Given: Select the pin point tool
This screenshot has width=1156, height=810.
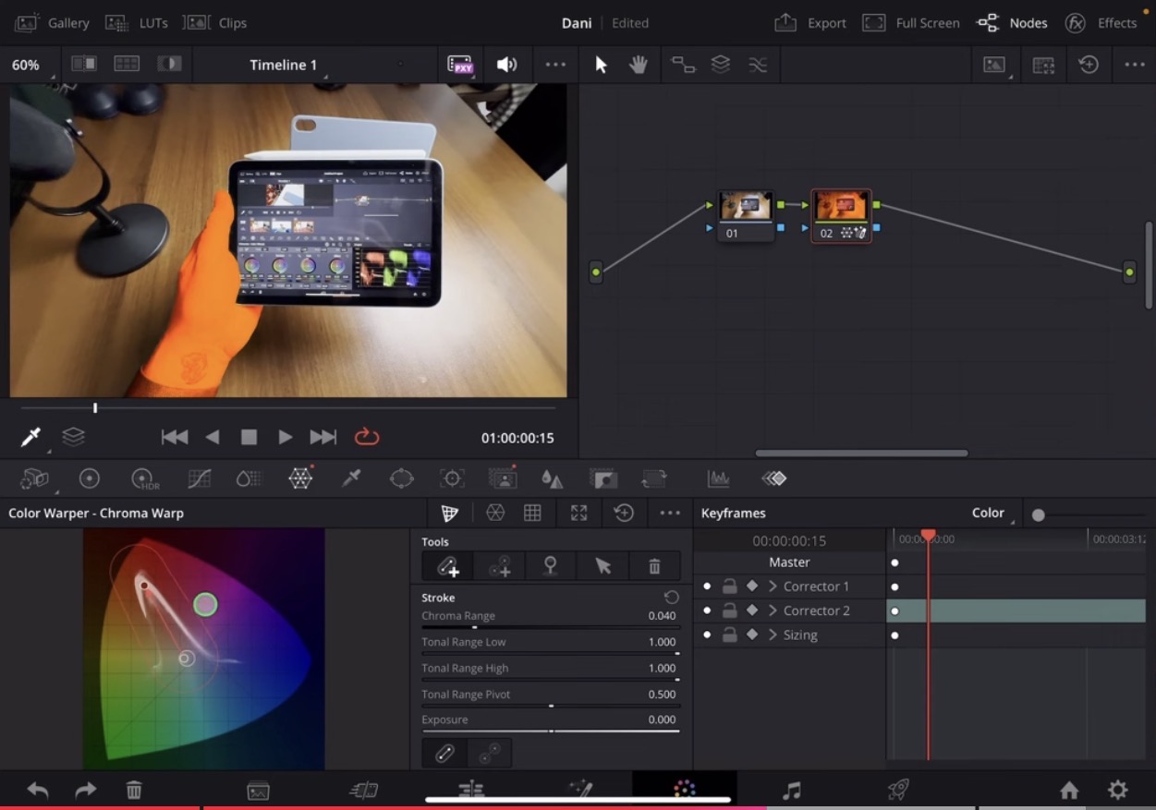Looking at the screenshot, I should click(550, 566).
